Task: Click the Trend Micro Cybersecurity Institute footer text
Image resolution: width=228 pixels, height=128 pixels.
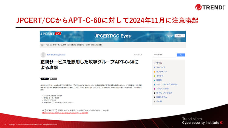Action: point(203,121)
